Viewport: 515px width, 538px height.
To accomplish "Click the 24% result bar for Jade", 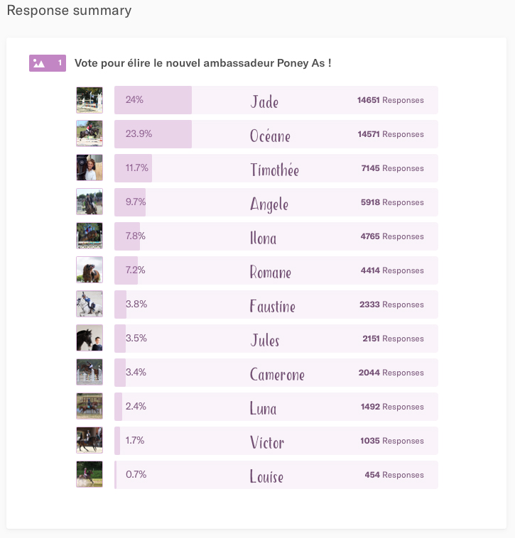I will coord(153,100).
